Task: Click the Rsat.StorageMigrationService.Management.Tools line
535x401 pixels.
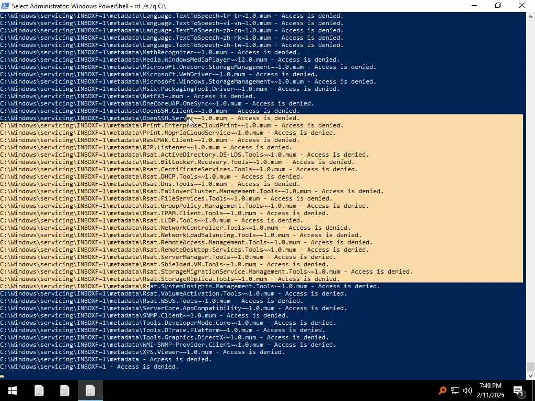Action: point(206,272)
